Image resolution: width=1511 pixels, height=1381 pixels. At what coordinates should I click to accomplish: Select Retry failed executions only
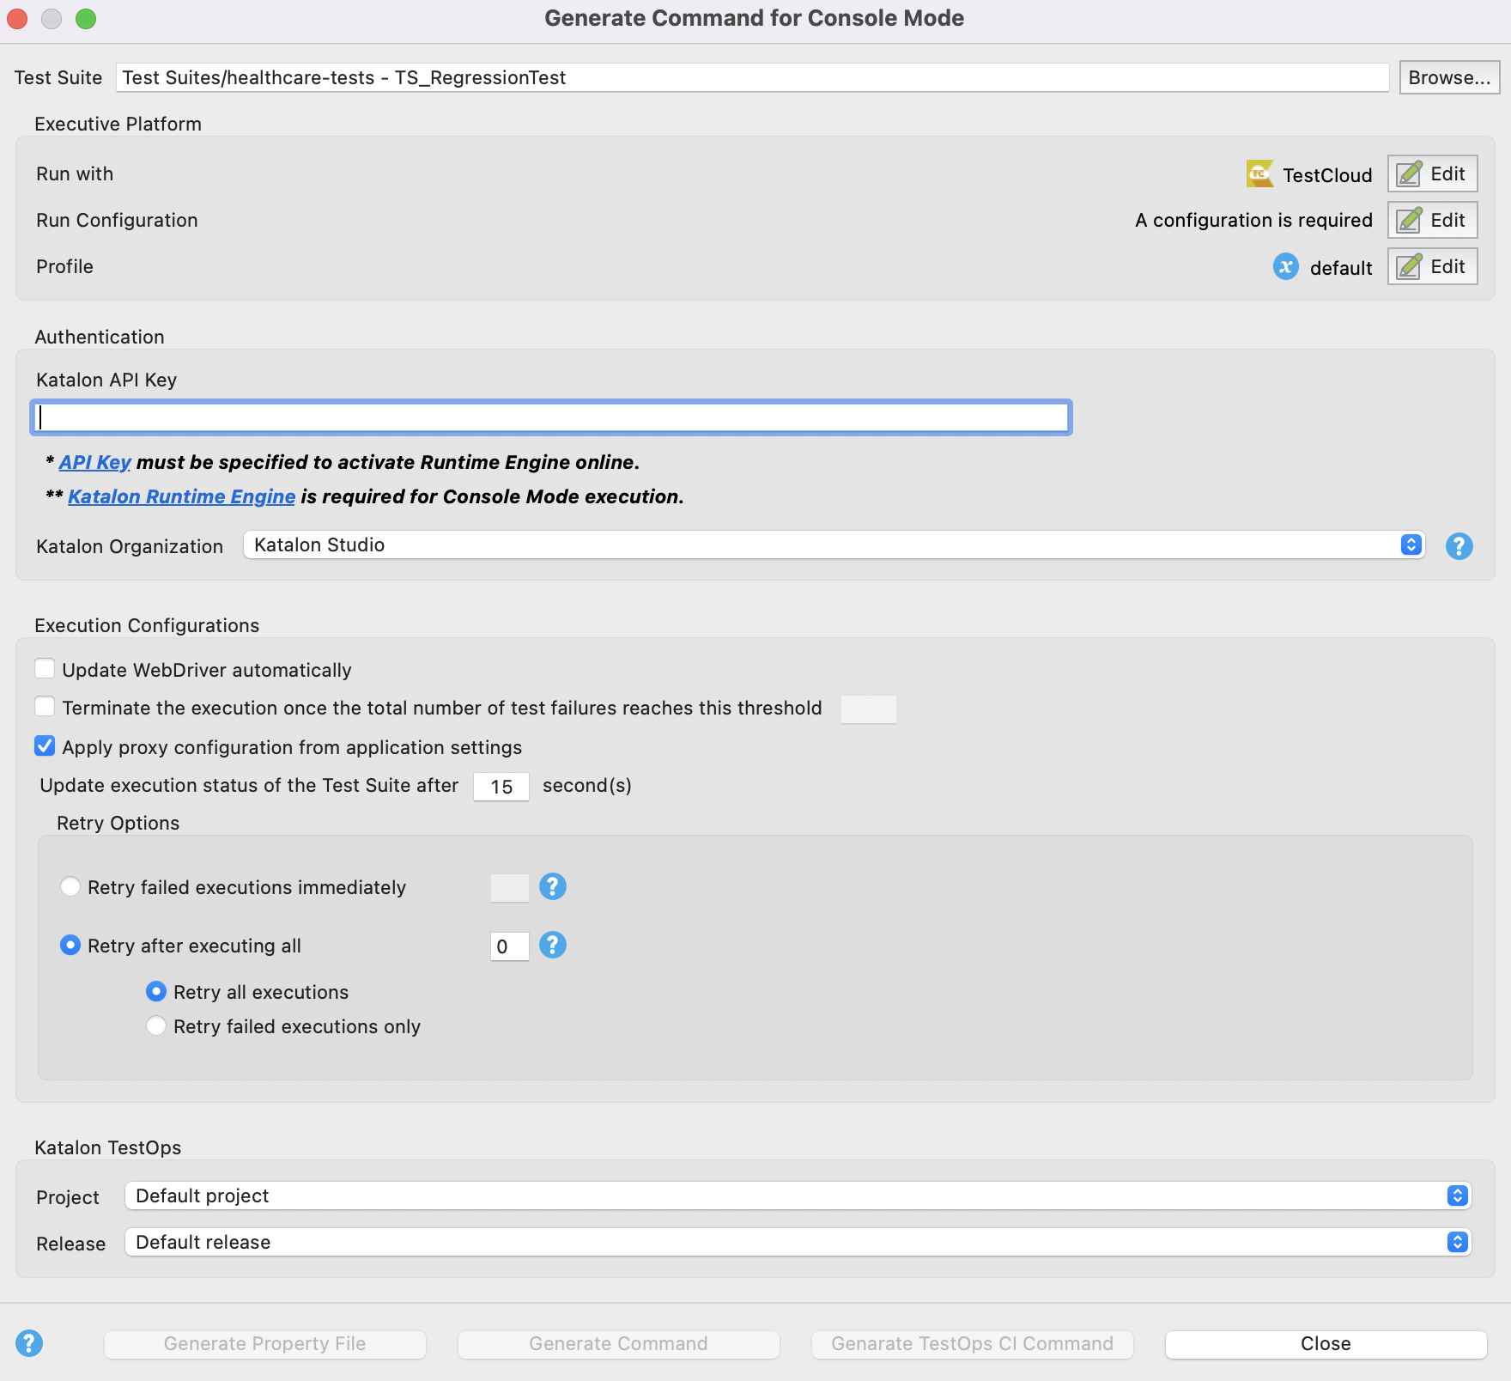pos(156,1025)
